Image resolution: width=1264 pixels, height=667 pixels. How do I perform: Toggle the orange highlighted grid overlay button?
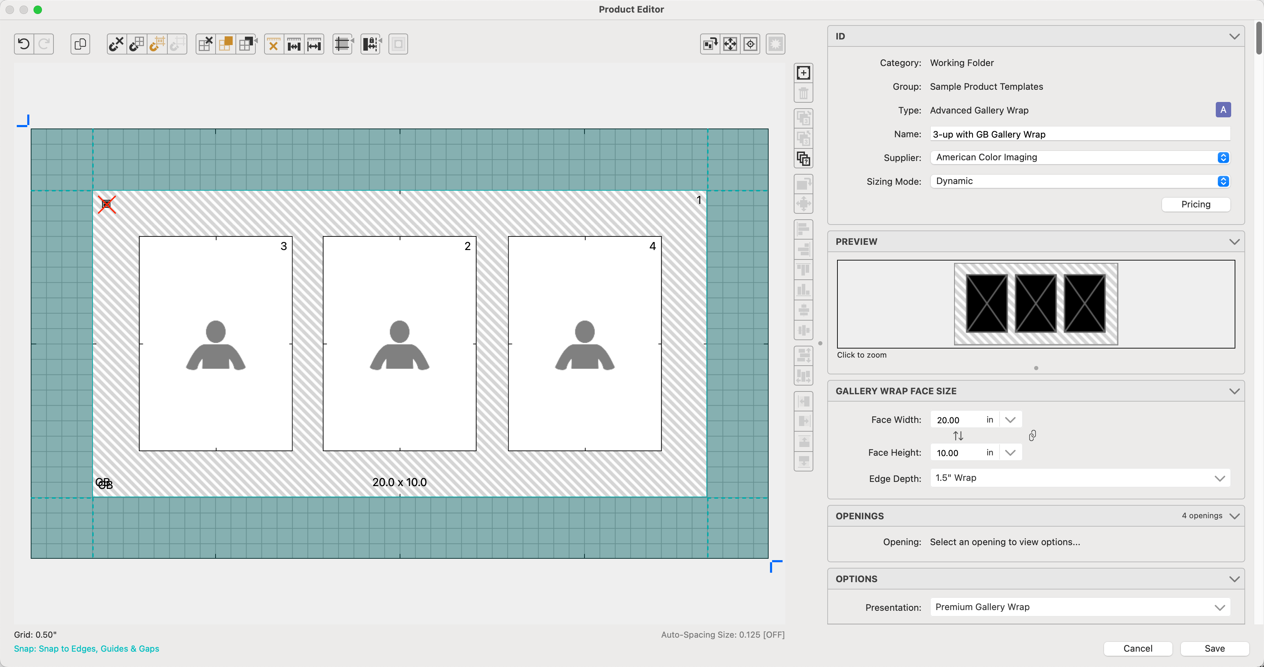pyautogui.click(x=226, y=44)
